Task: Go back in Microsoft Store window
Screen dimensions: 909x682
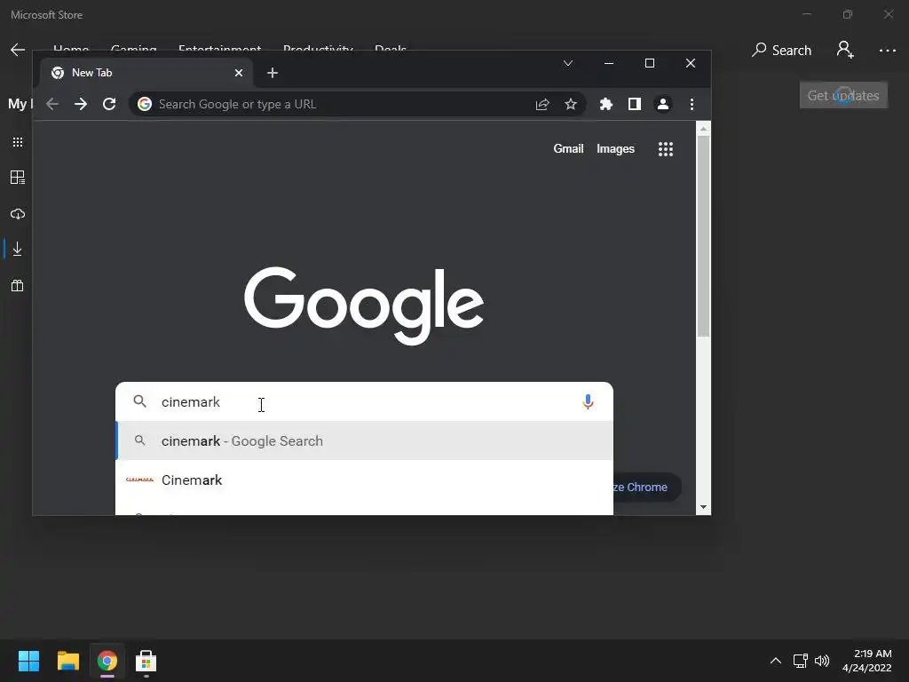Action: coord(18,50)
